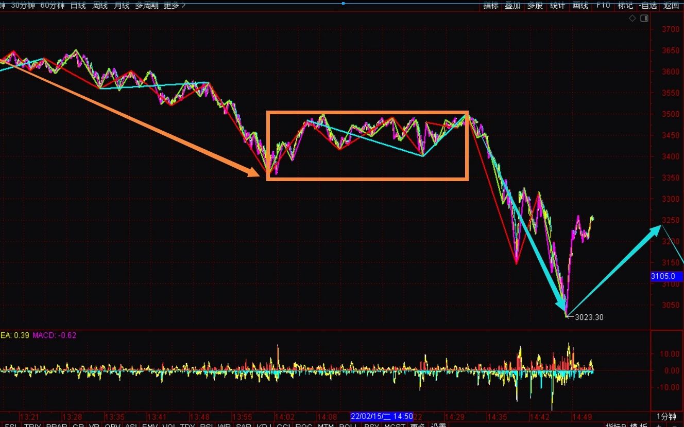Click the MACD: -0.62 readout
Screen dimensions: 684x427
coord(55,335)
